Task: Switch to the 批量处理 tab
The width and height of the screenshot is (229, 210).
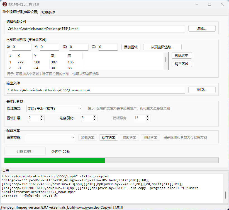Action: (48, 12)
